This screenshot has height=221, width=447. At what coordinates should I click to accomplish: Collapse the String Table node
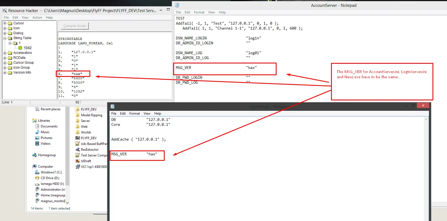[x=5, y=38]
